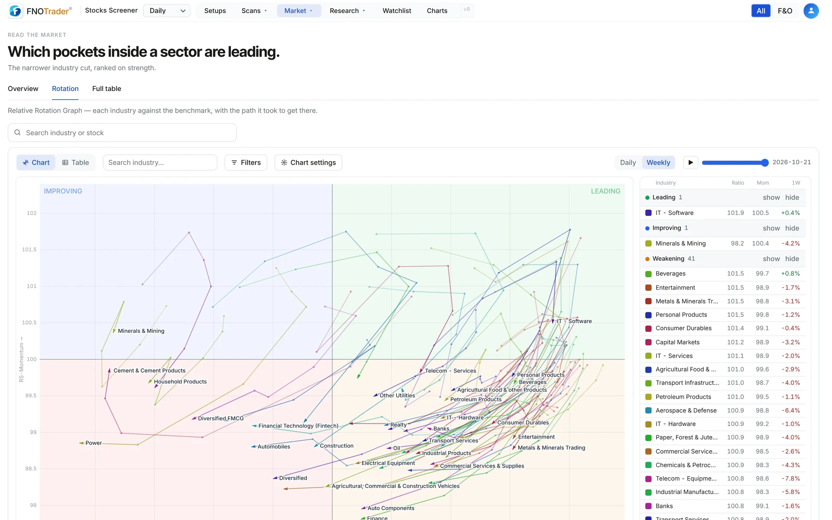832x520 pixels.
Task: Click the Minerals & Mining color swatch
Action: (x=648, y=244)
